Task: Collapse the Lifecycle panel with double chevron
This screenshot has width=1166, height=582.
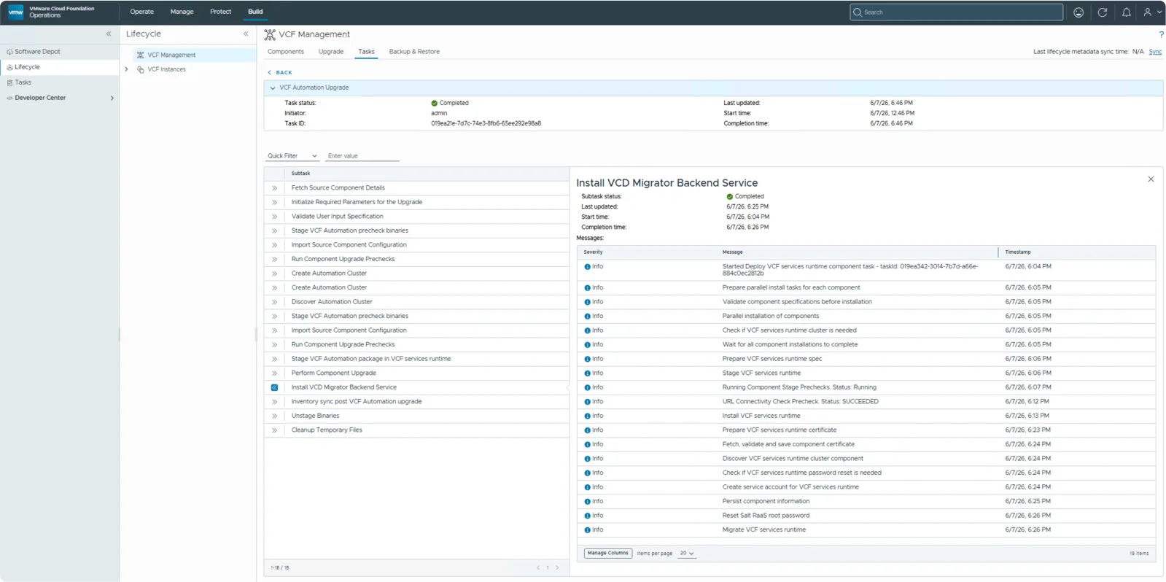Action: [x=246, y=34]
